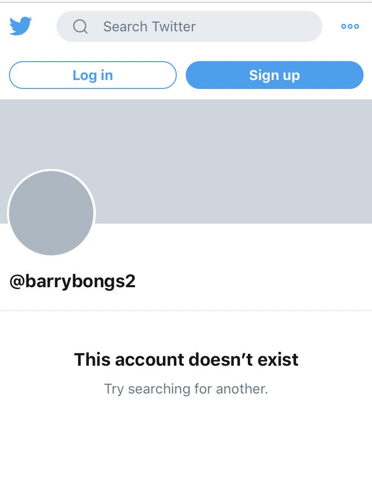
Task: Click the "Try searching for another." message
Action: coord(186,389)
